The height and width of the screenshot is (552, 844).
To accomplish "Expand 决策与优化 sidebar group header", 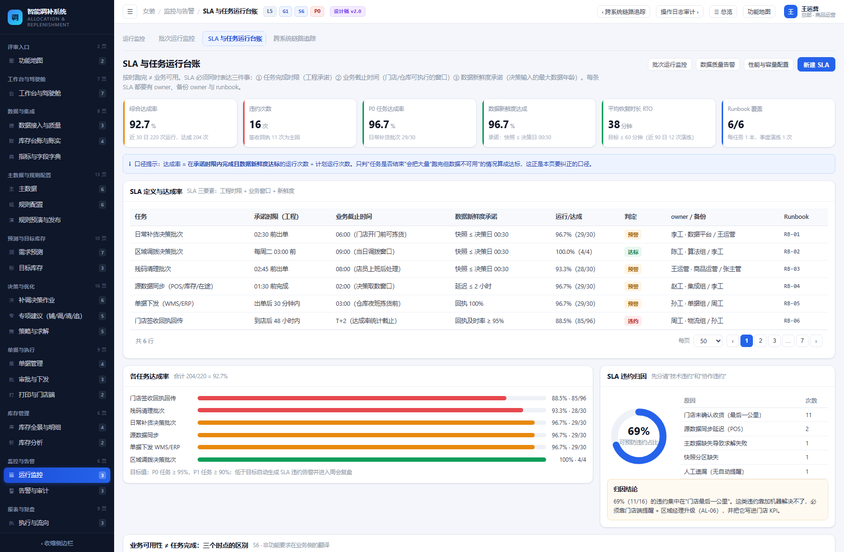I will coord(57,287).
